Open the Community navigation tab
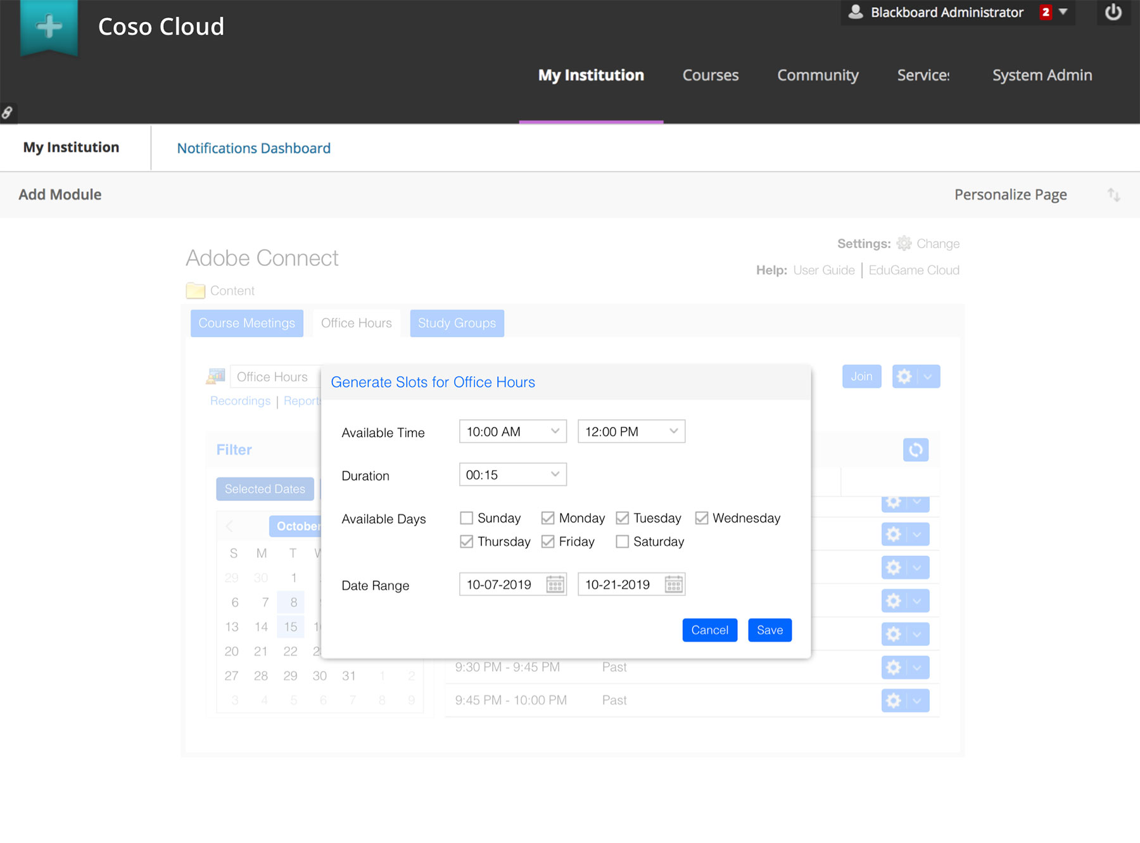 (818, 75)
